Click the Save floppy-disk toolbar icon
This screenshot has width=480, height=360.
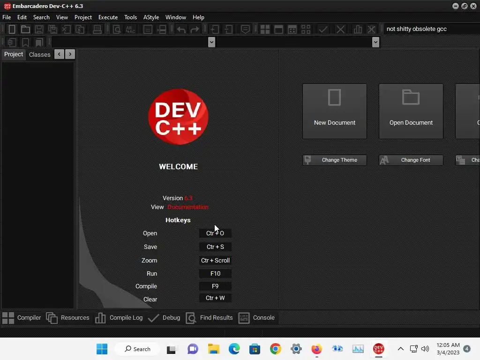click(39, 30)
